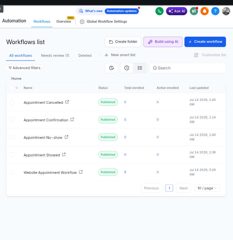Click the blue help question mark icon
233x240 pixels.
point(215,11)
